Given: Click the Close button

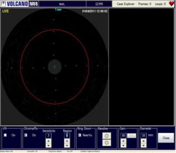Looking at the screenshot, I should tap(166, 138).
